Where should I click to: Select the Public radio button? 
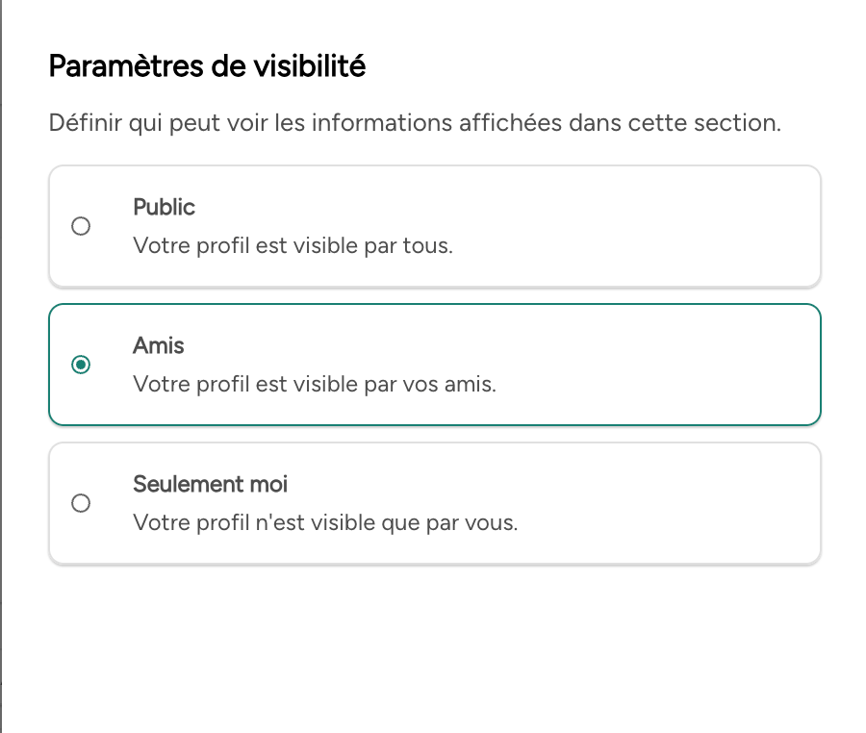(82, 226)
